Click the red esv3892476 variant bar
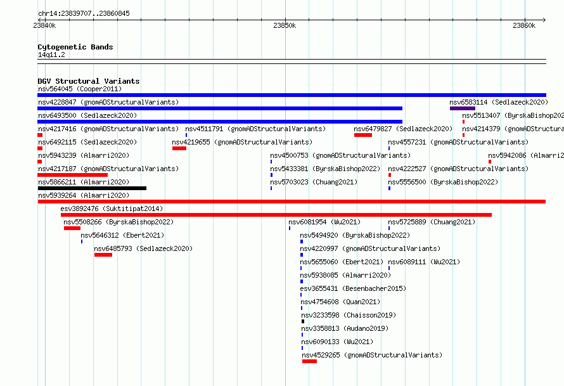 [x=276, y=215]
